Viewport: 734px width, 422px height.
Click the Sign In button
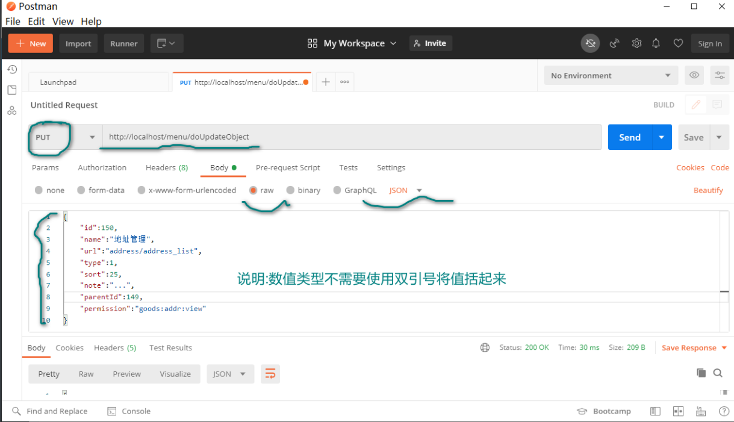point(710,43)
